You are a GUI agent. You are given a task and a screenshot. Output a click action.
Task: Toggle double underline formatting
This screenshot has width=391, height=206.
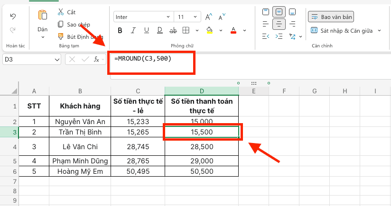(x=160, y=30)
